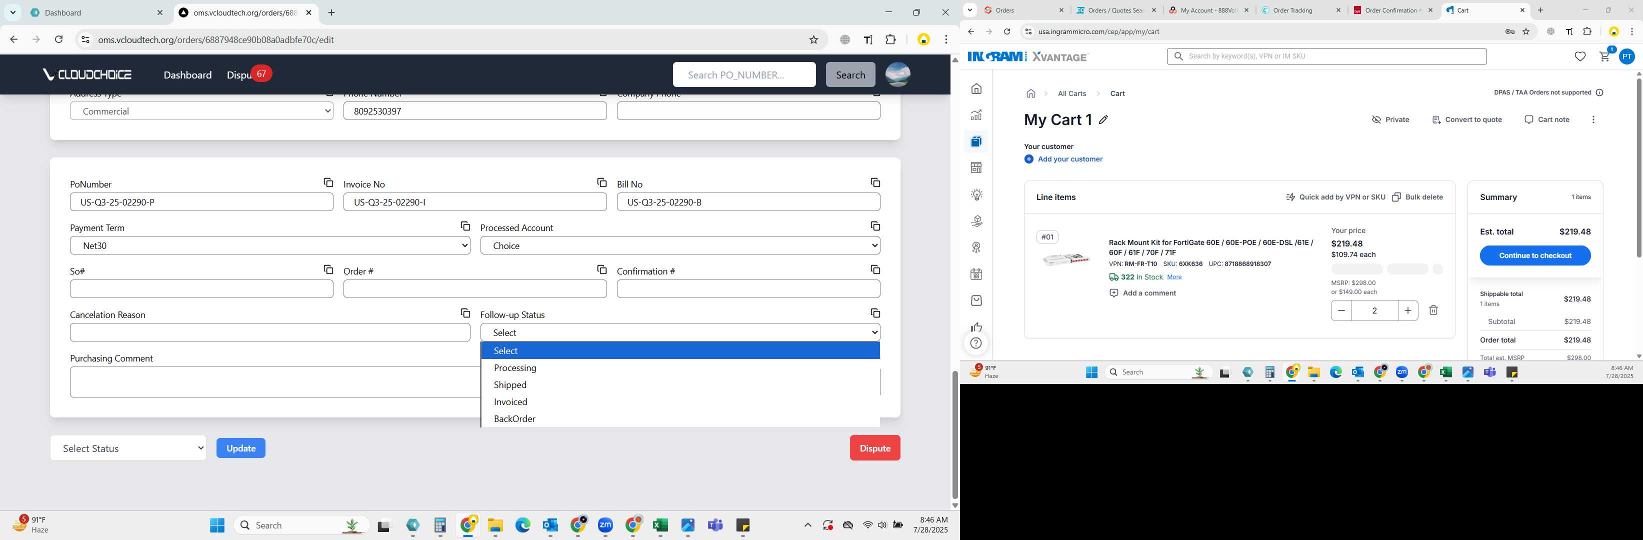Copy the Cancelation Reason value
The image size is (1643, 540).
coord(465,313)
